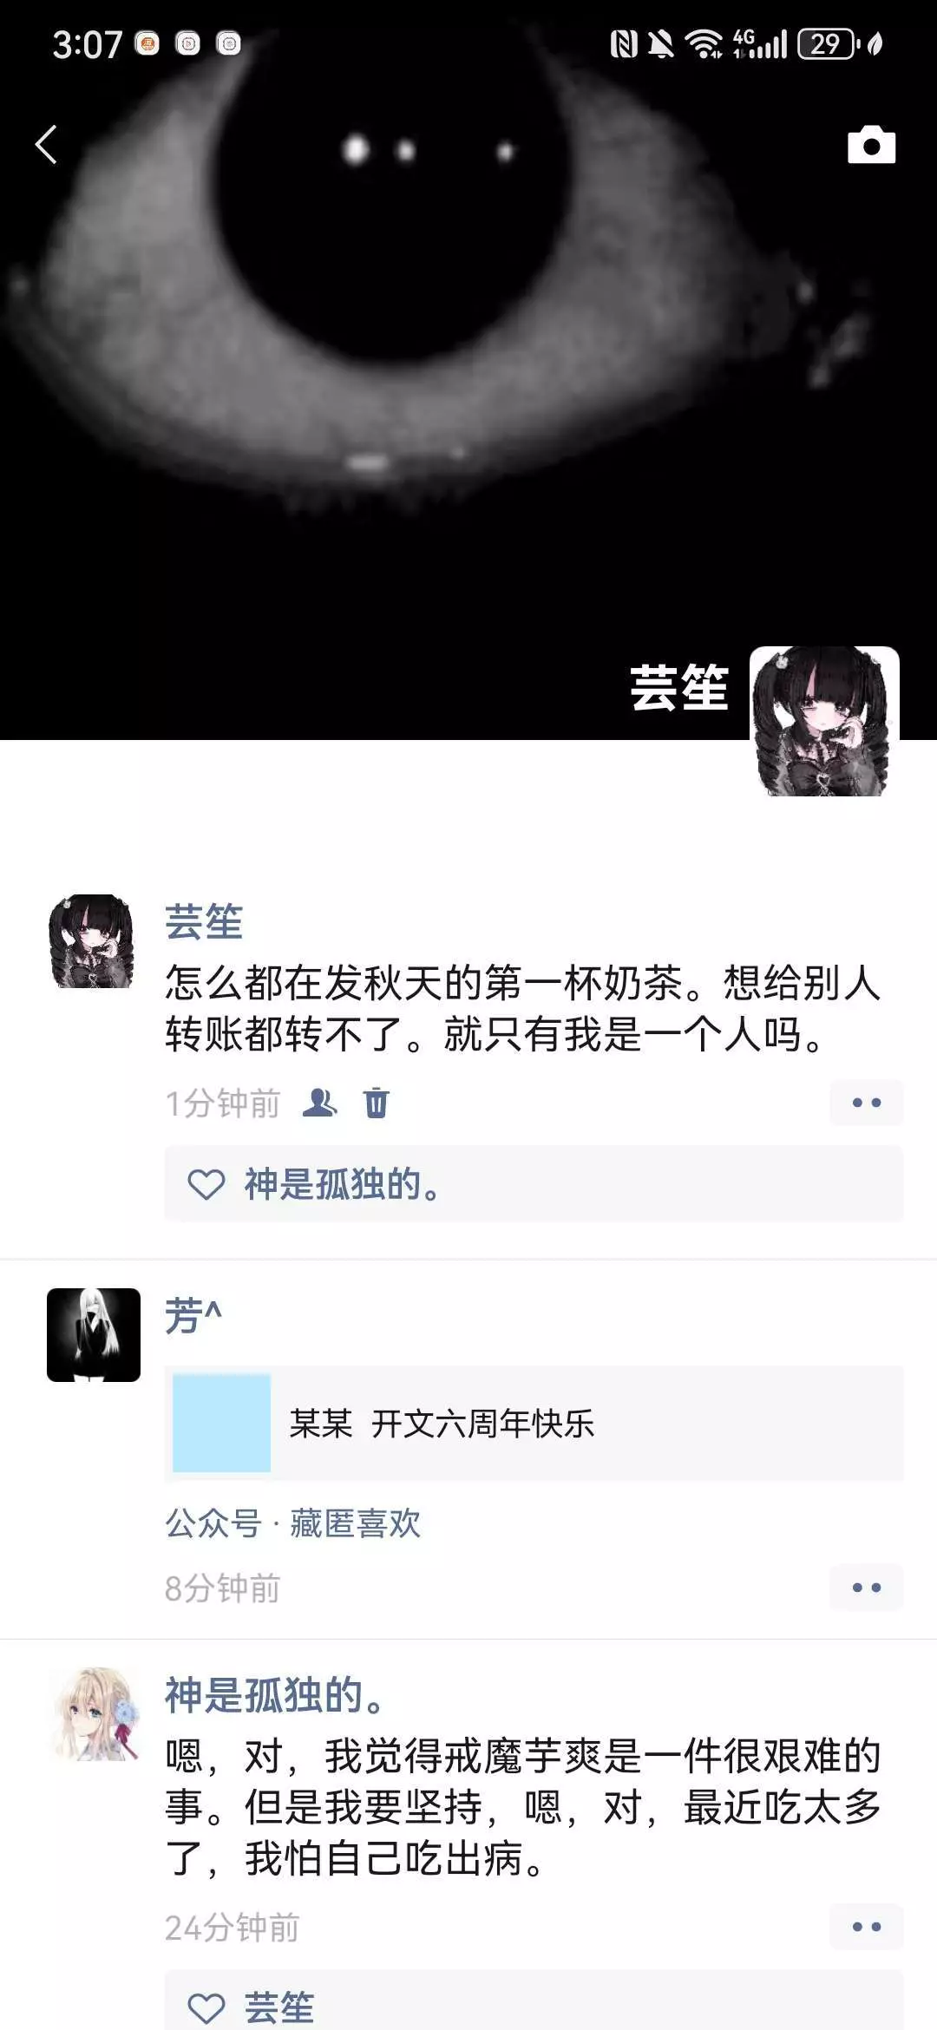Open the shared article 某某 开文六周年快乐

534,1424
